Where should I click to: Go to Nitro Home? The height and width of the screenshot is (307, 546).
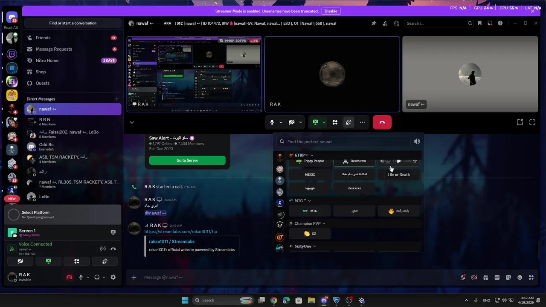(x=73, y=61)
